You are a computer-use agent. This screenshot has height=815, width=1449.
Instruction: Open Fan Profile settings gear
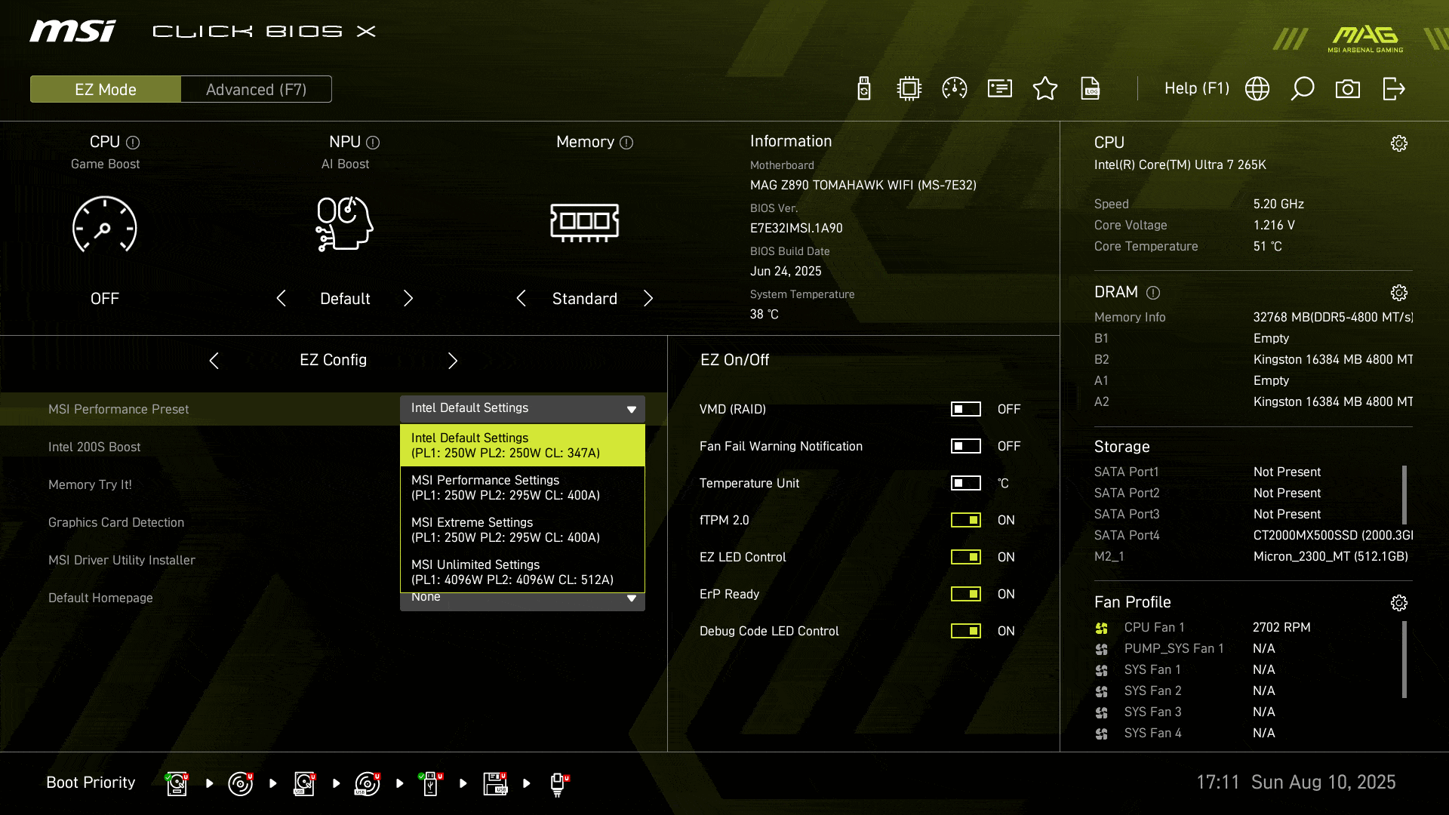pyautogui.click(x=1399, y=603)
